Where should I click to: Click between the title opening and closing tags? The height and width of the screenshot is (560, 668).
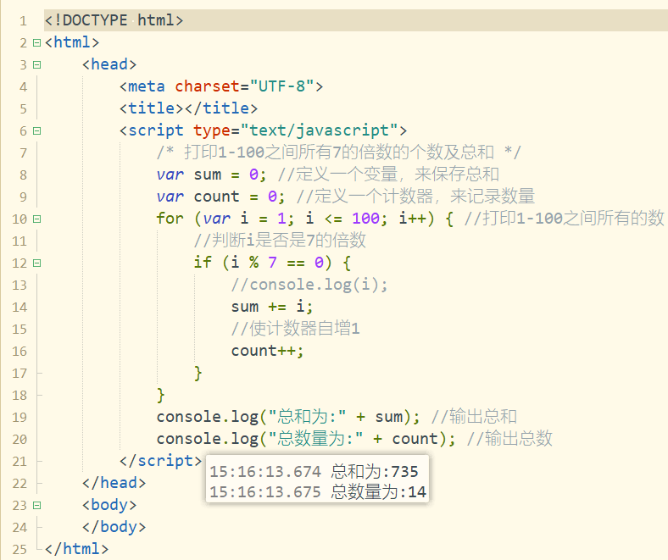point(184,108)
